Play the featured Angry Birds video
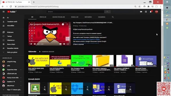 point(31,44)
